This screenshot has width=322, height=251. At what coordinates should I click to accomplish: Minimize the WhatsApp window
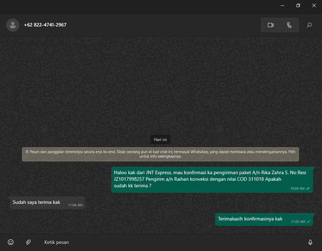tap(283, 6)
